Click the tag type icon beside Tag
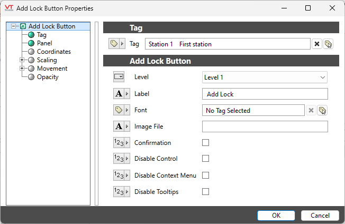Screen dimensions: 345x224 [117, 44]
